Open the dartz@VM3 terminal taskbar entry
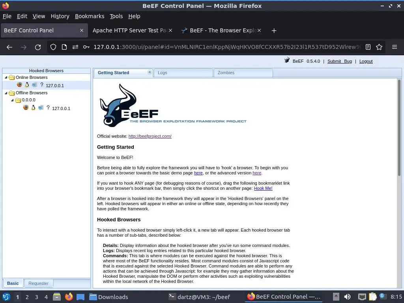Screen dimensions: 404x303 point(199,297)
